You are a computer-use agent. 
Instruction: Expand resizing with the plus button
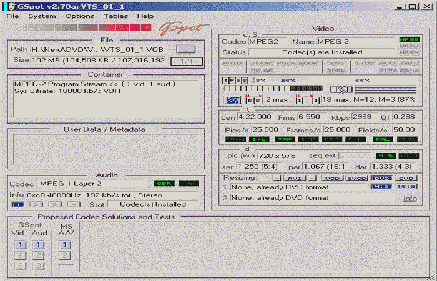coord(277,178)
